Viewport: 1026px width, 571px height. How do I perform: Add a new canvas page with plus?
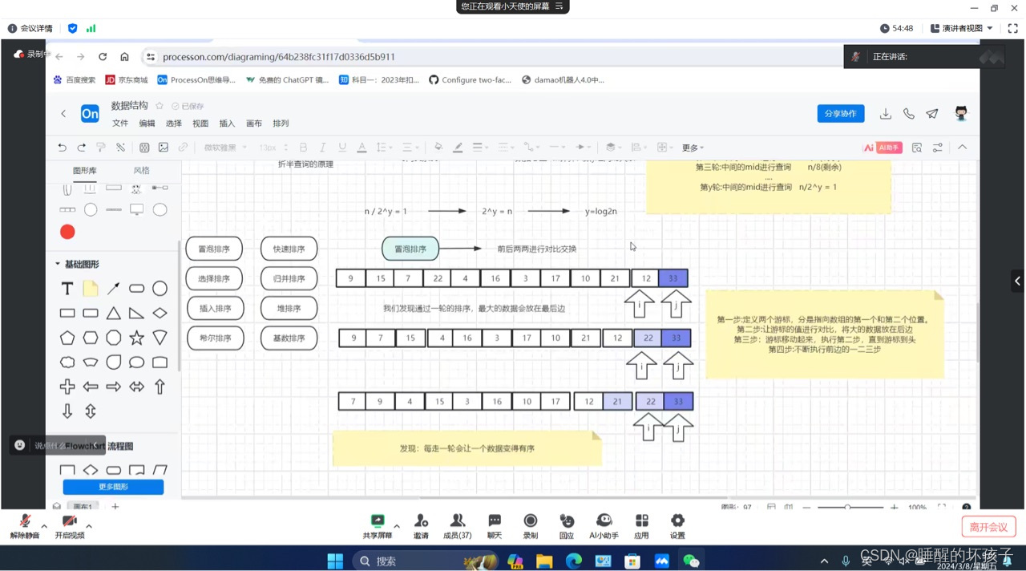(x=115, y=507)
